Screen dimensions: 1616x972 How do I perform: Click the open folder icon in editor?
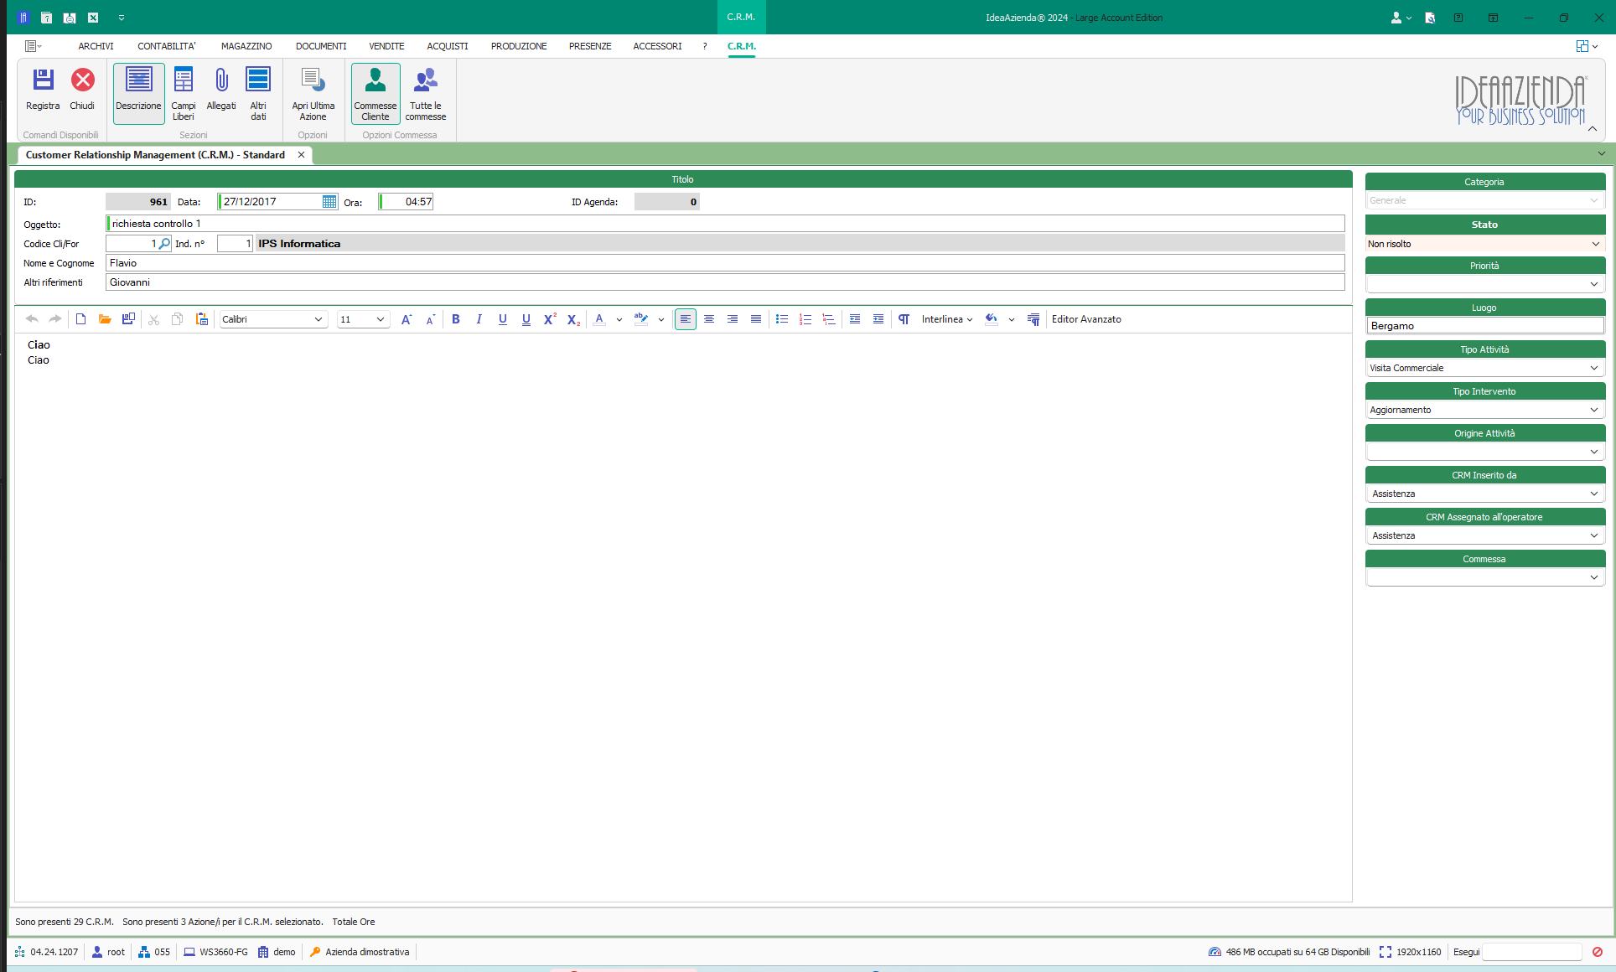pyautogui.click(x=105, y=319)
